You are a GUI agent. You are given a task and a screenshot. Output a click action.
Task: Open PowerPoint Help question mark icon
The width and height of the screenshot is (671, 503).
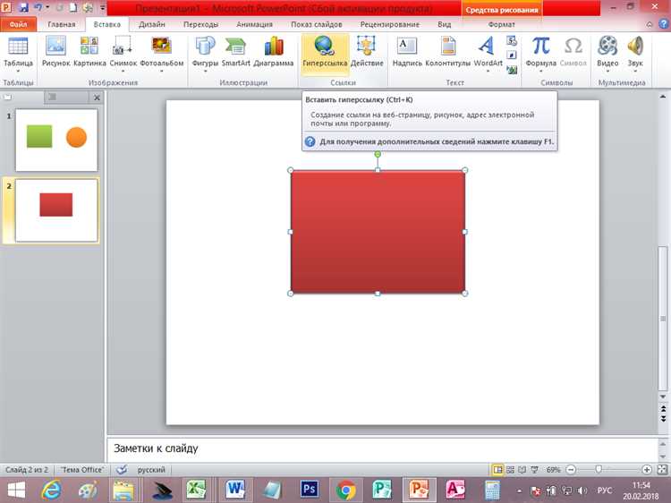point(663,24)
